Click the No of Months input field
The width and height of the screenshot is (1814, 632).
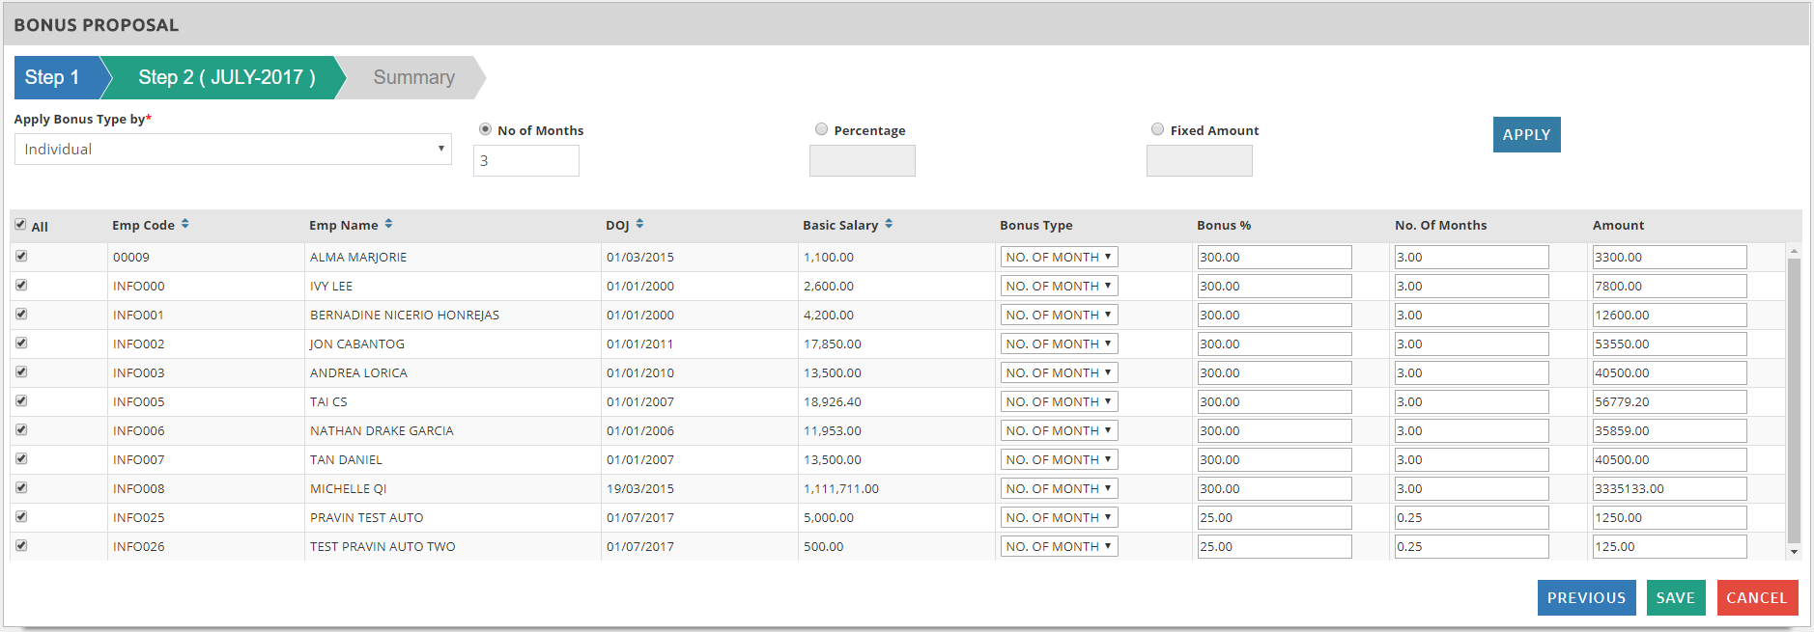click(526, 161)
